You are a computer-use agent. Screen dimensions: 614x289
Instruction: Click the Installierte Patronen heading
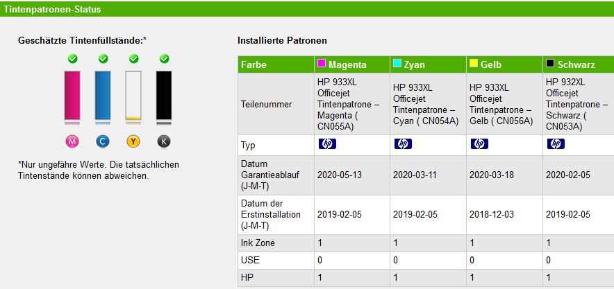(282, 40)
